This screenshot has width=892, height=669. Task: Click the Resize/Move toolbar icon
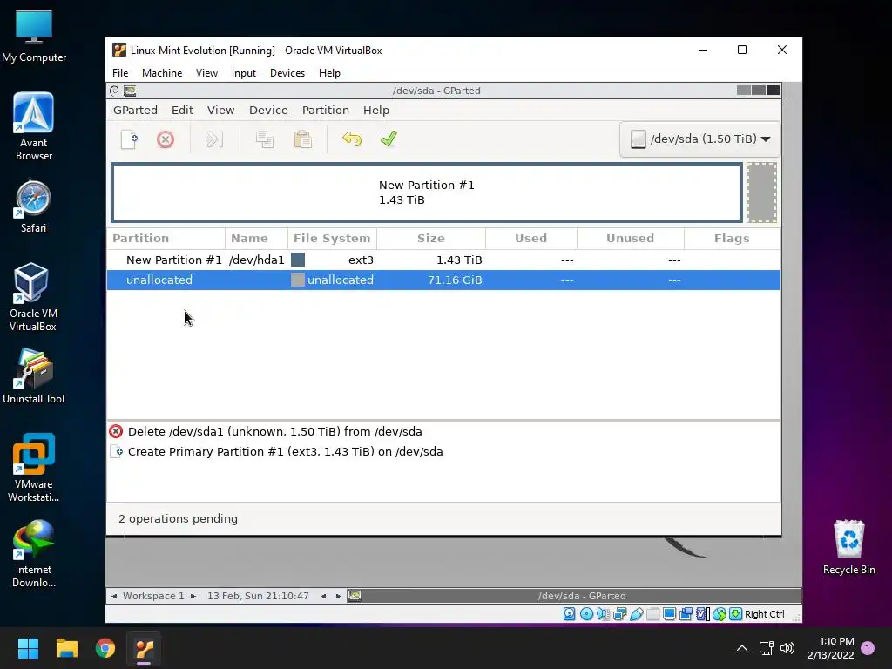[x=214, y=139]
